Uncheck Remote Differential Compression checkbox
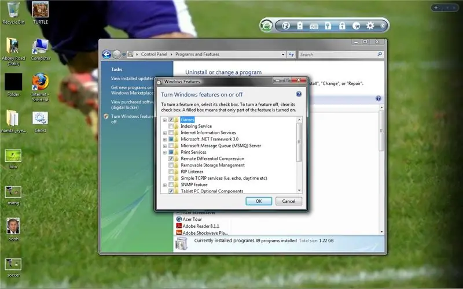The image size is (463, 289). pos(171,158)
